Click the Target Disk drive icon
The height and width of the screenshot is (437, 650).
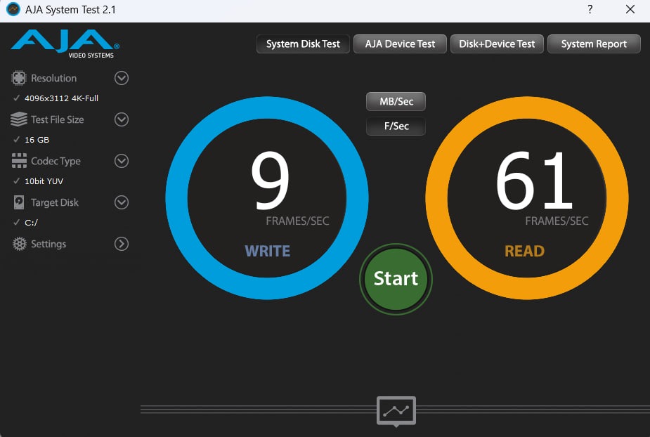(x=19, y=202)
